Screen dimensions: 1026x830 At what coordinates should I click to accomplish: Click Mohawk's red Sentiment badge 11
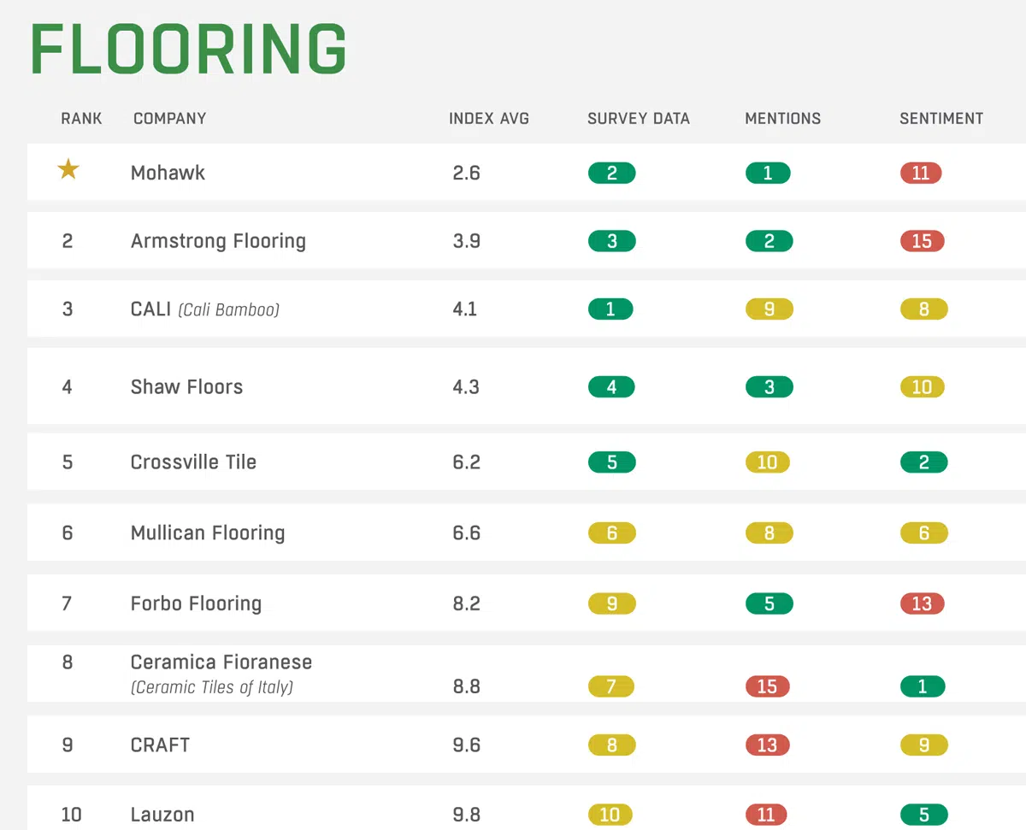point(921,174)
